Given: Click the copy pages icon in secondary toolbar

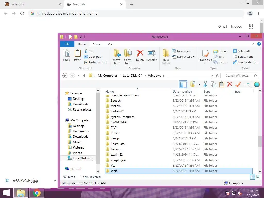Looking at the screenshot, I should tap(213, 84).
